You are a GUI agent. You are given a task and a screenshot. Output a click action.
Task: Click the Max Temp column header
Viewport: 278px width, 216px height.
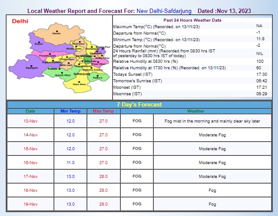(x=103, y=111)
